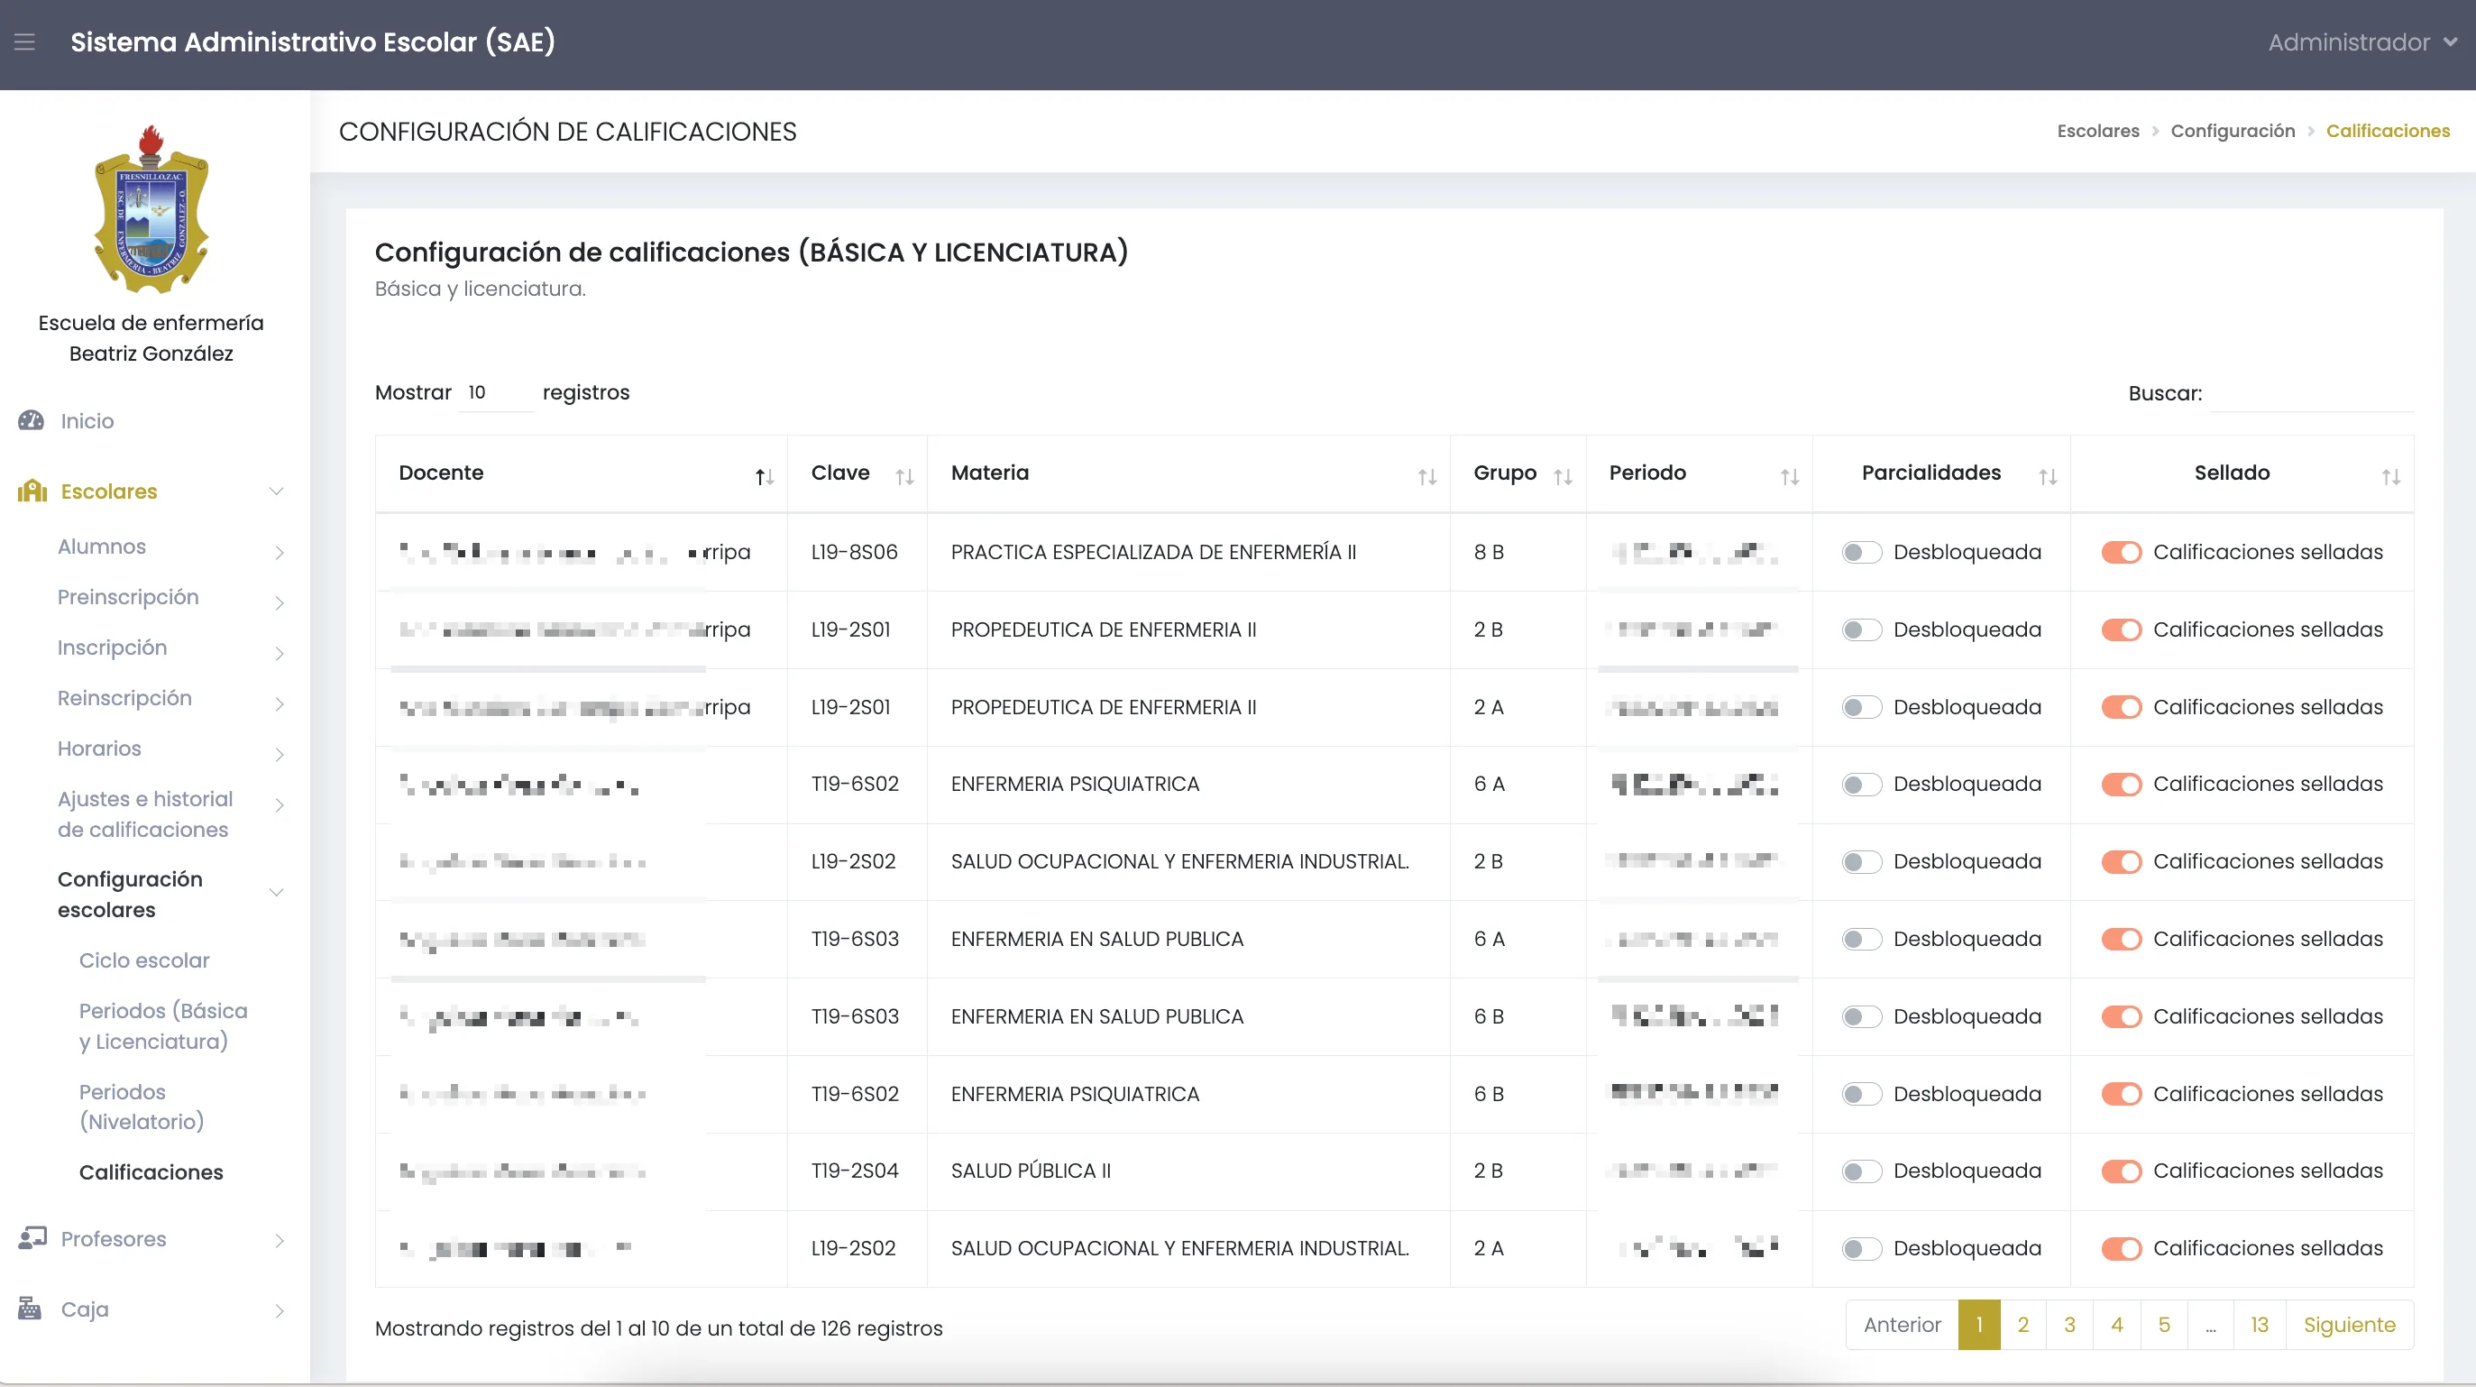Collapse Configuración escolares submenu chevron
The width and height of the screenshot is (2476, 1387).
coord(277,892)
